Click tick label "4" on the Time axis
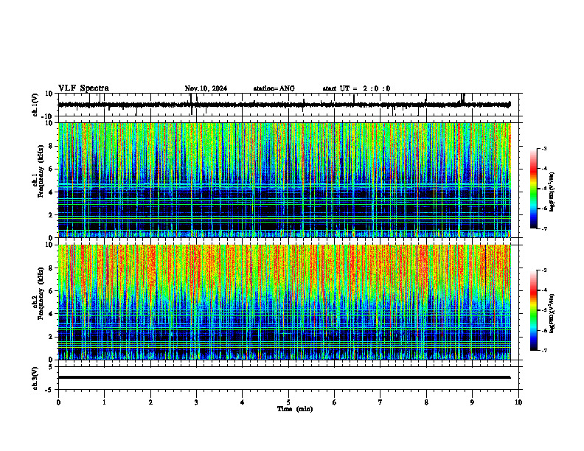The height and width of the screenshot is (451, 584). (243, 402)
